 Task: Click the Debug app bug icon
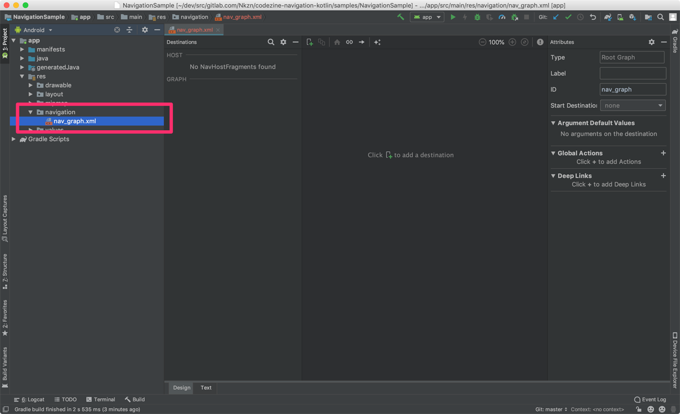(477, 17)
